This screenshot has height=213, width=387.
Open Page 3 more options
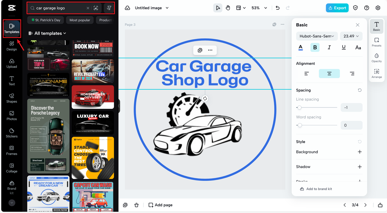click(282, 24)
